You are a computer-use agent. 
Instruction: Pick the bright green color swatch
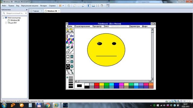click(106, 84)
